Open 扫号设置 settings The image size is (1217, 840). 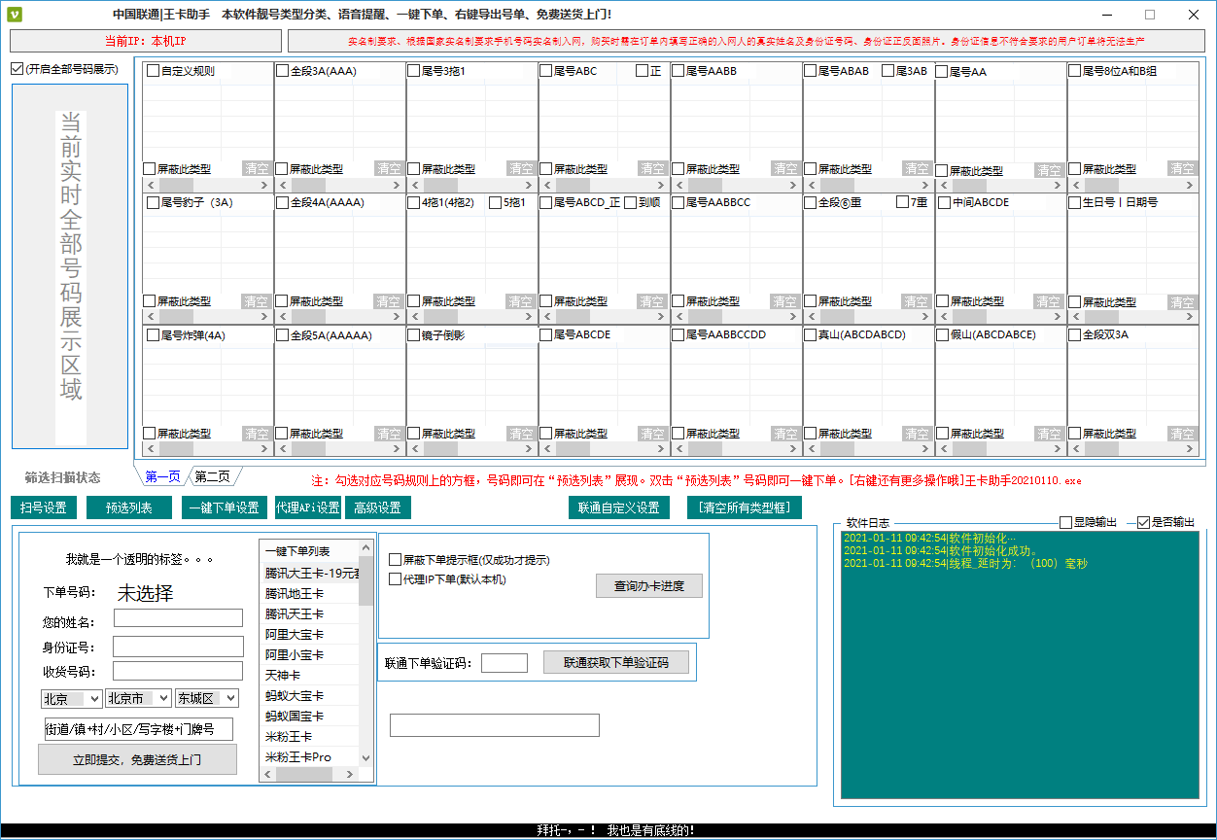pyautogui.click(x=44, y=507)
